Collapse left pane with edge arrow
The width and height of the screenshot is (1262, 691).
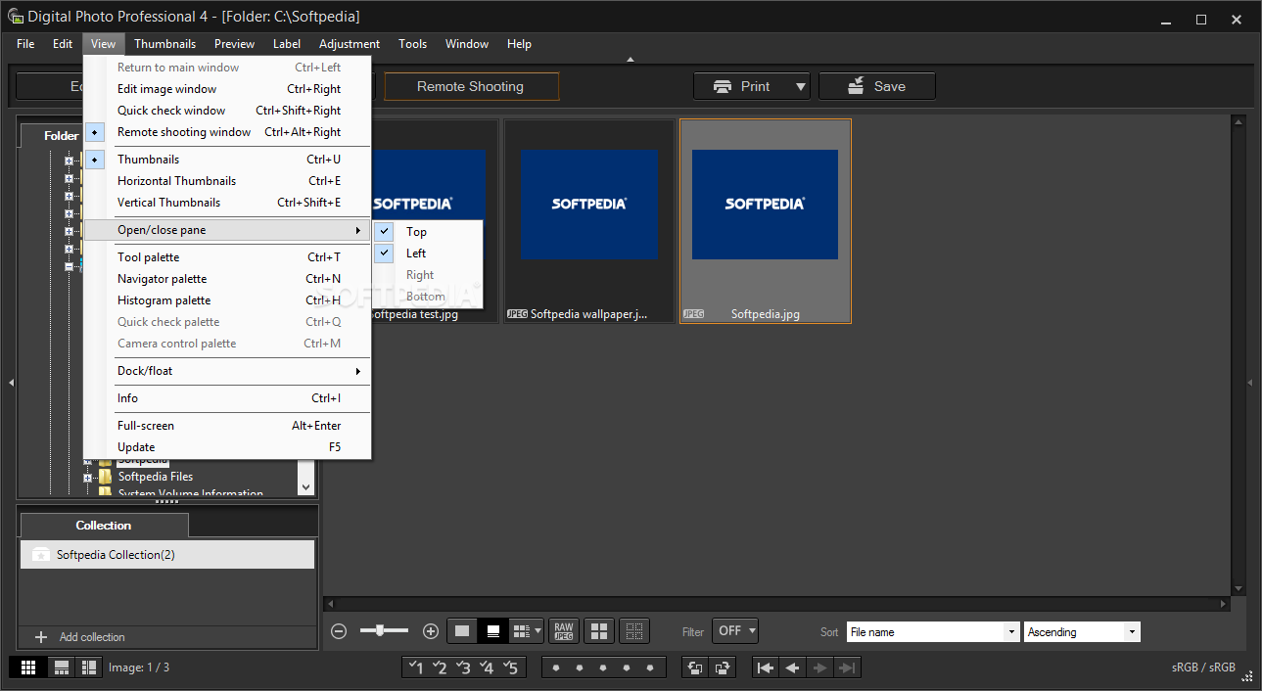point(11,383)
